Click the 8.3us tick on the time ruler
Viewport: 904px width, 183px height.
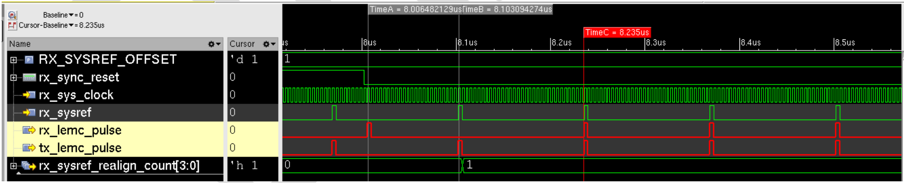[x=656, y=43]
